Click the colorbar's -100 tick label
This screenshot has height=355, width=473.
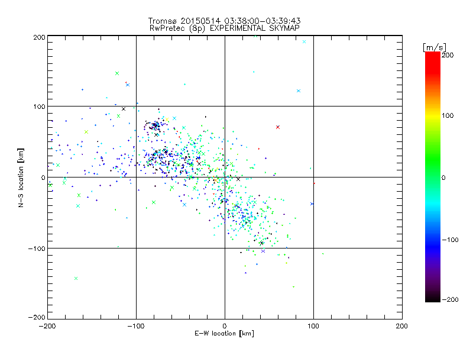coord(450,240)
